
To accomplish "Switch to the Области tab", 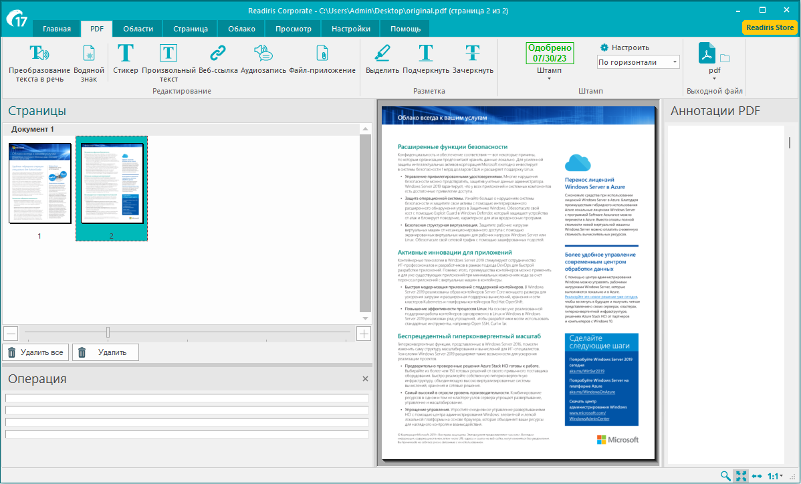I will pyautogui.click(x=138, y=29).
